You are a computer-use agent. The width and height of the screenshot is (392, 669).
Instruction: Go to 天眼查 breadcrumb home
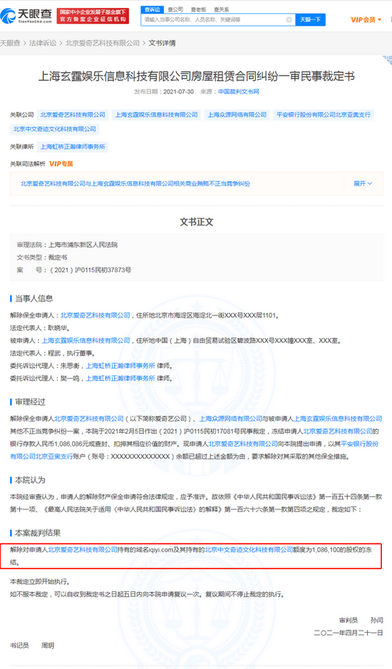pos(10,43)
